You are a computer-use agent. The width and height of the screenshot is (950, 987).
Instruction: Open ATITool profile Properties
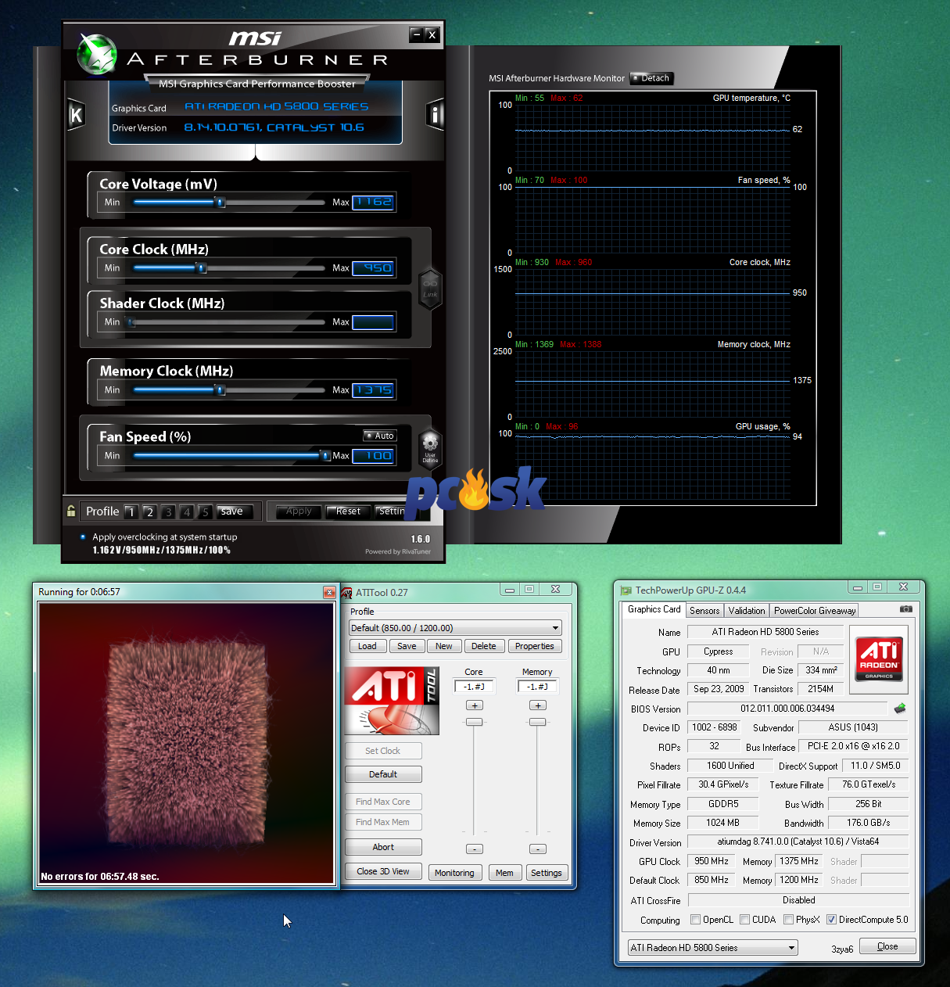[535, 646]
